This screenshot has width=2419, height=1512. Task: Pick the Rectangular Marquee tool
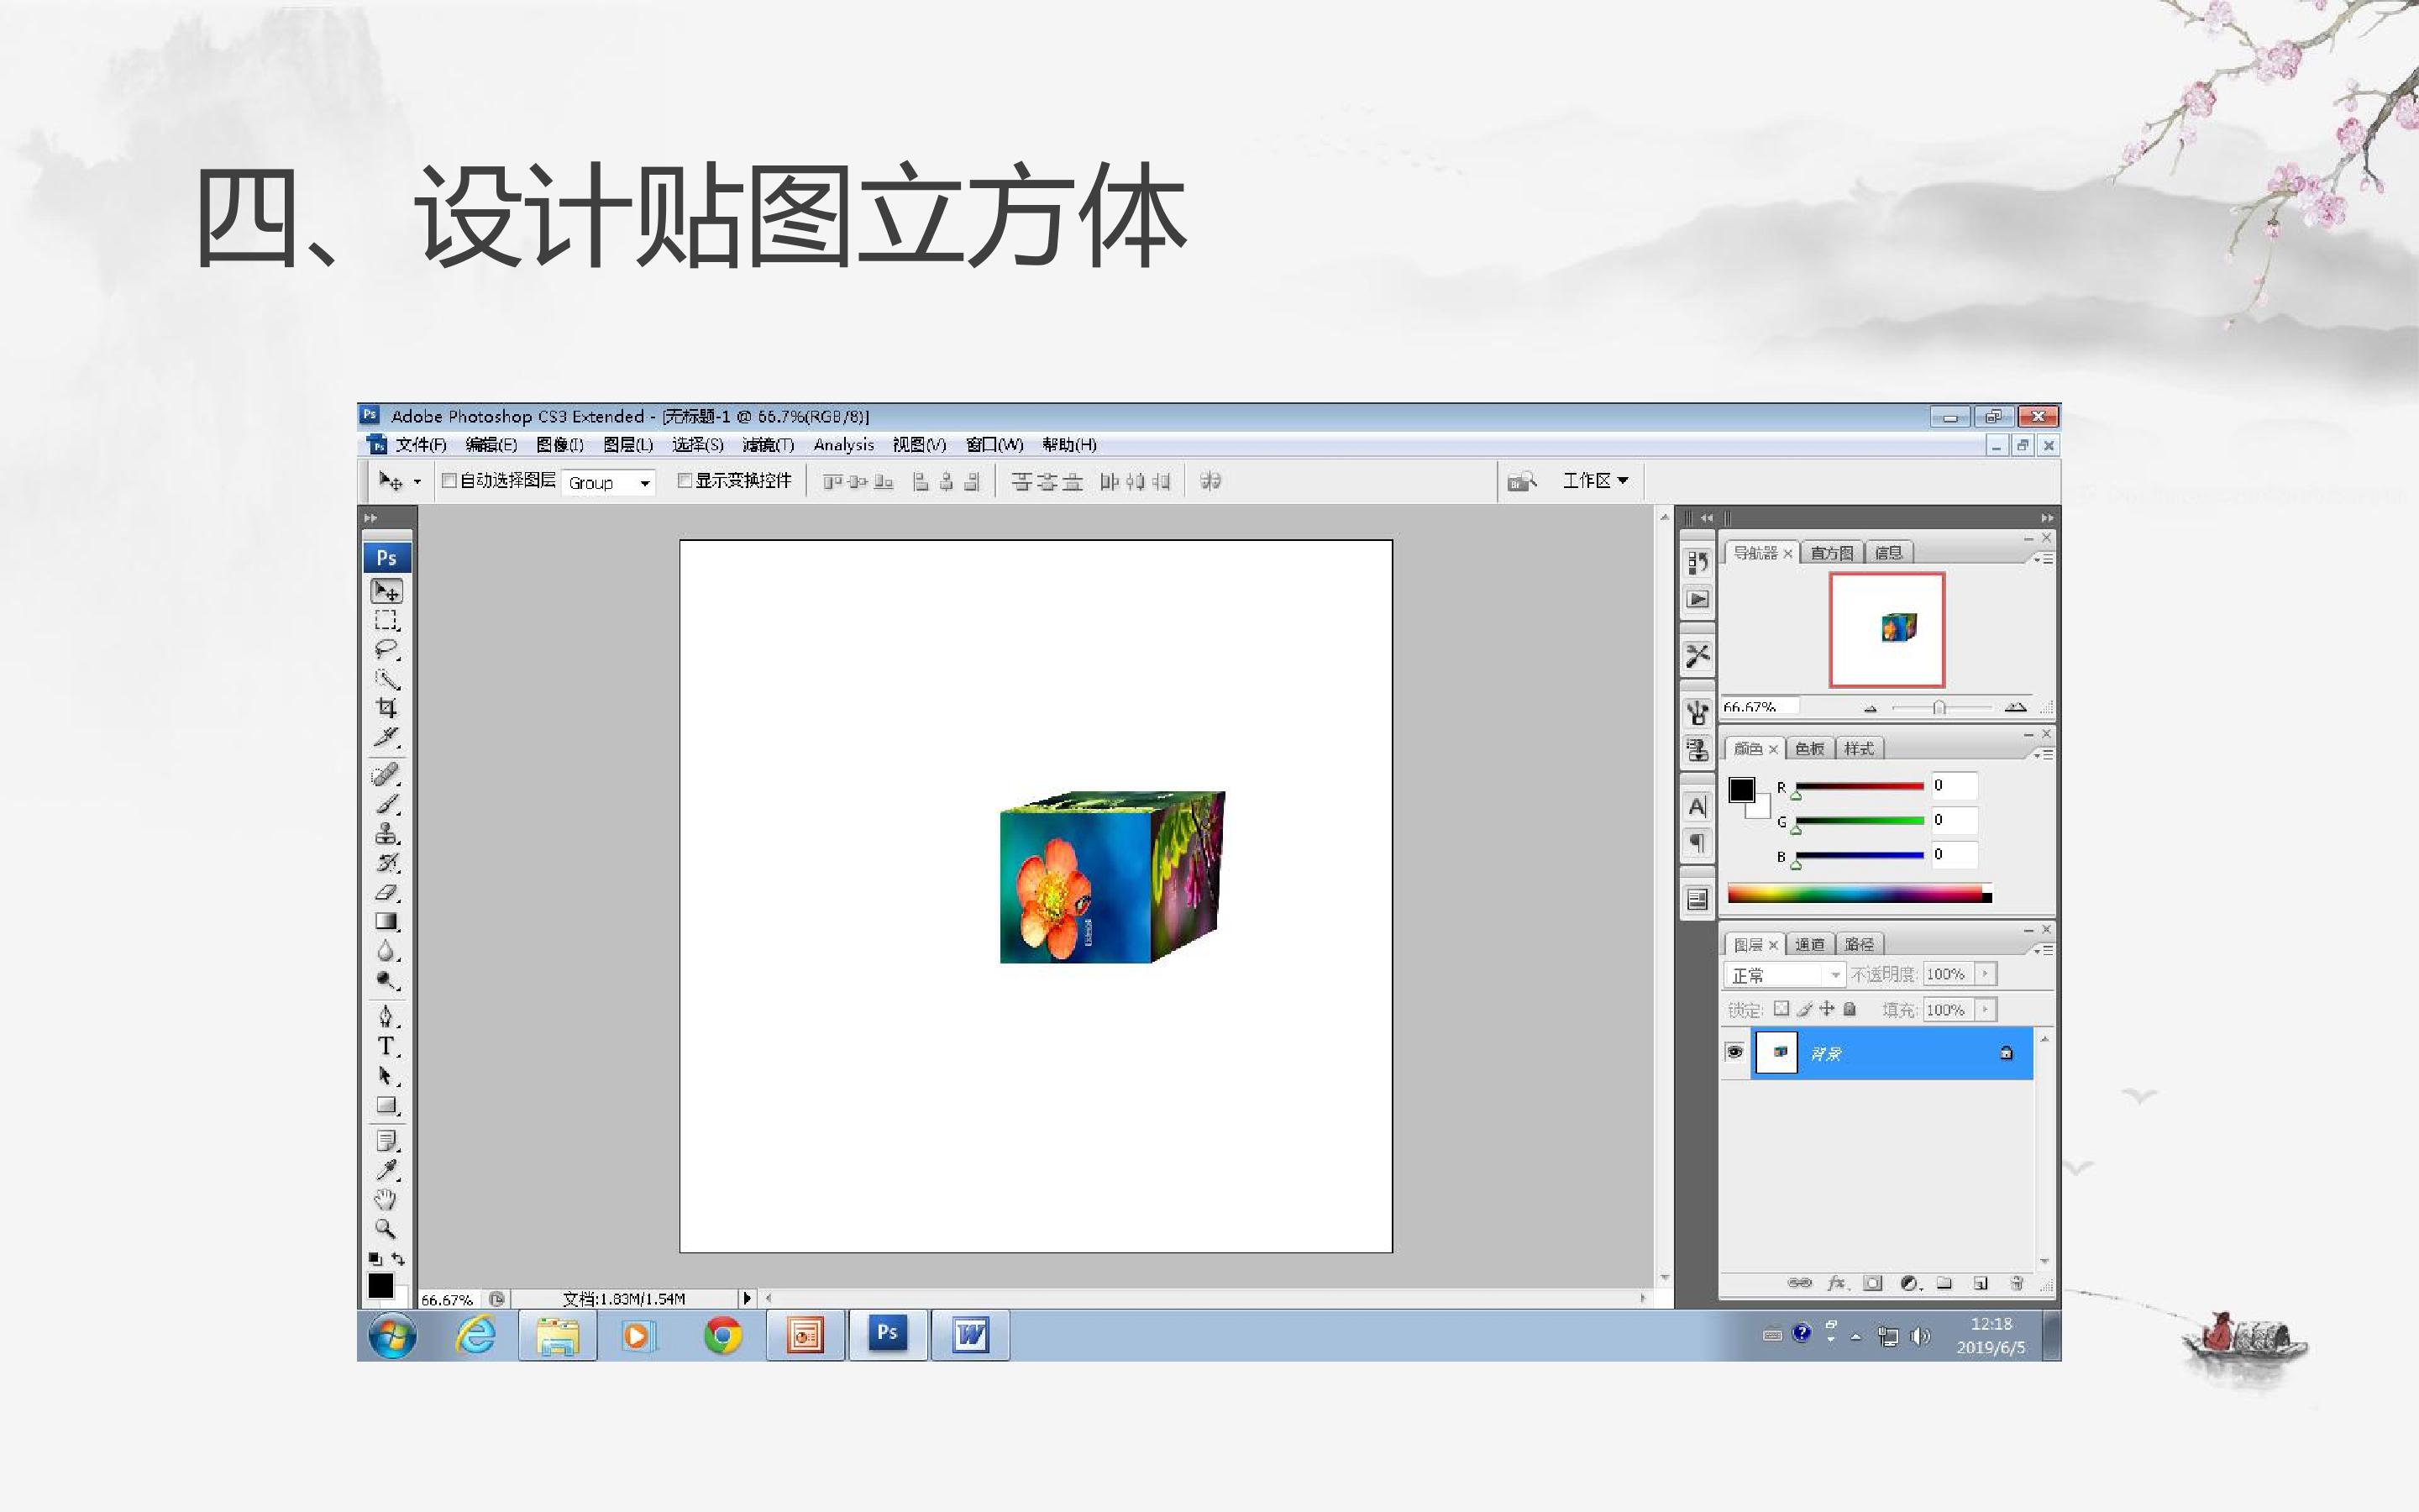coord(387,620)
